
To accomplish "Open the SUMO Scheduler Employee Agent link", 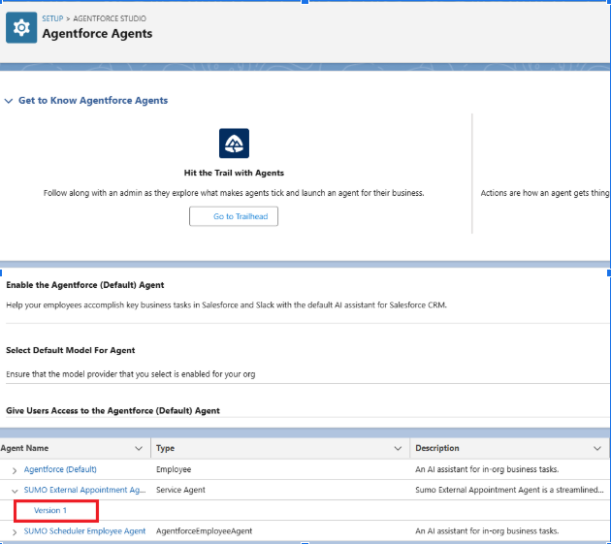I will tap(84, 531).
